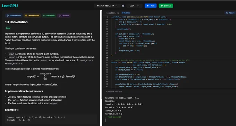This screenshot has width=236, height=126.
Task: Click console line 'kernel = [1.0, 0.0, -1.0]'
Action: (x=119, y=107)
